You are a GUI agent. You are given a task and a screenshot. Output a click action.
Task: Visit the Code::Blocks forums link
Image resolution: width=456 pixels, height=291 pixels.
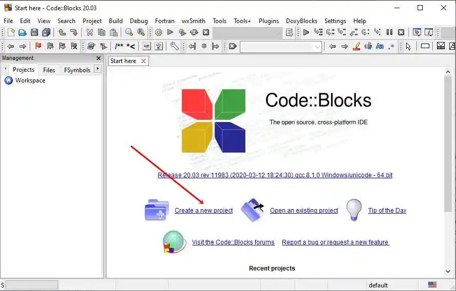(233, 242)
